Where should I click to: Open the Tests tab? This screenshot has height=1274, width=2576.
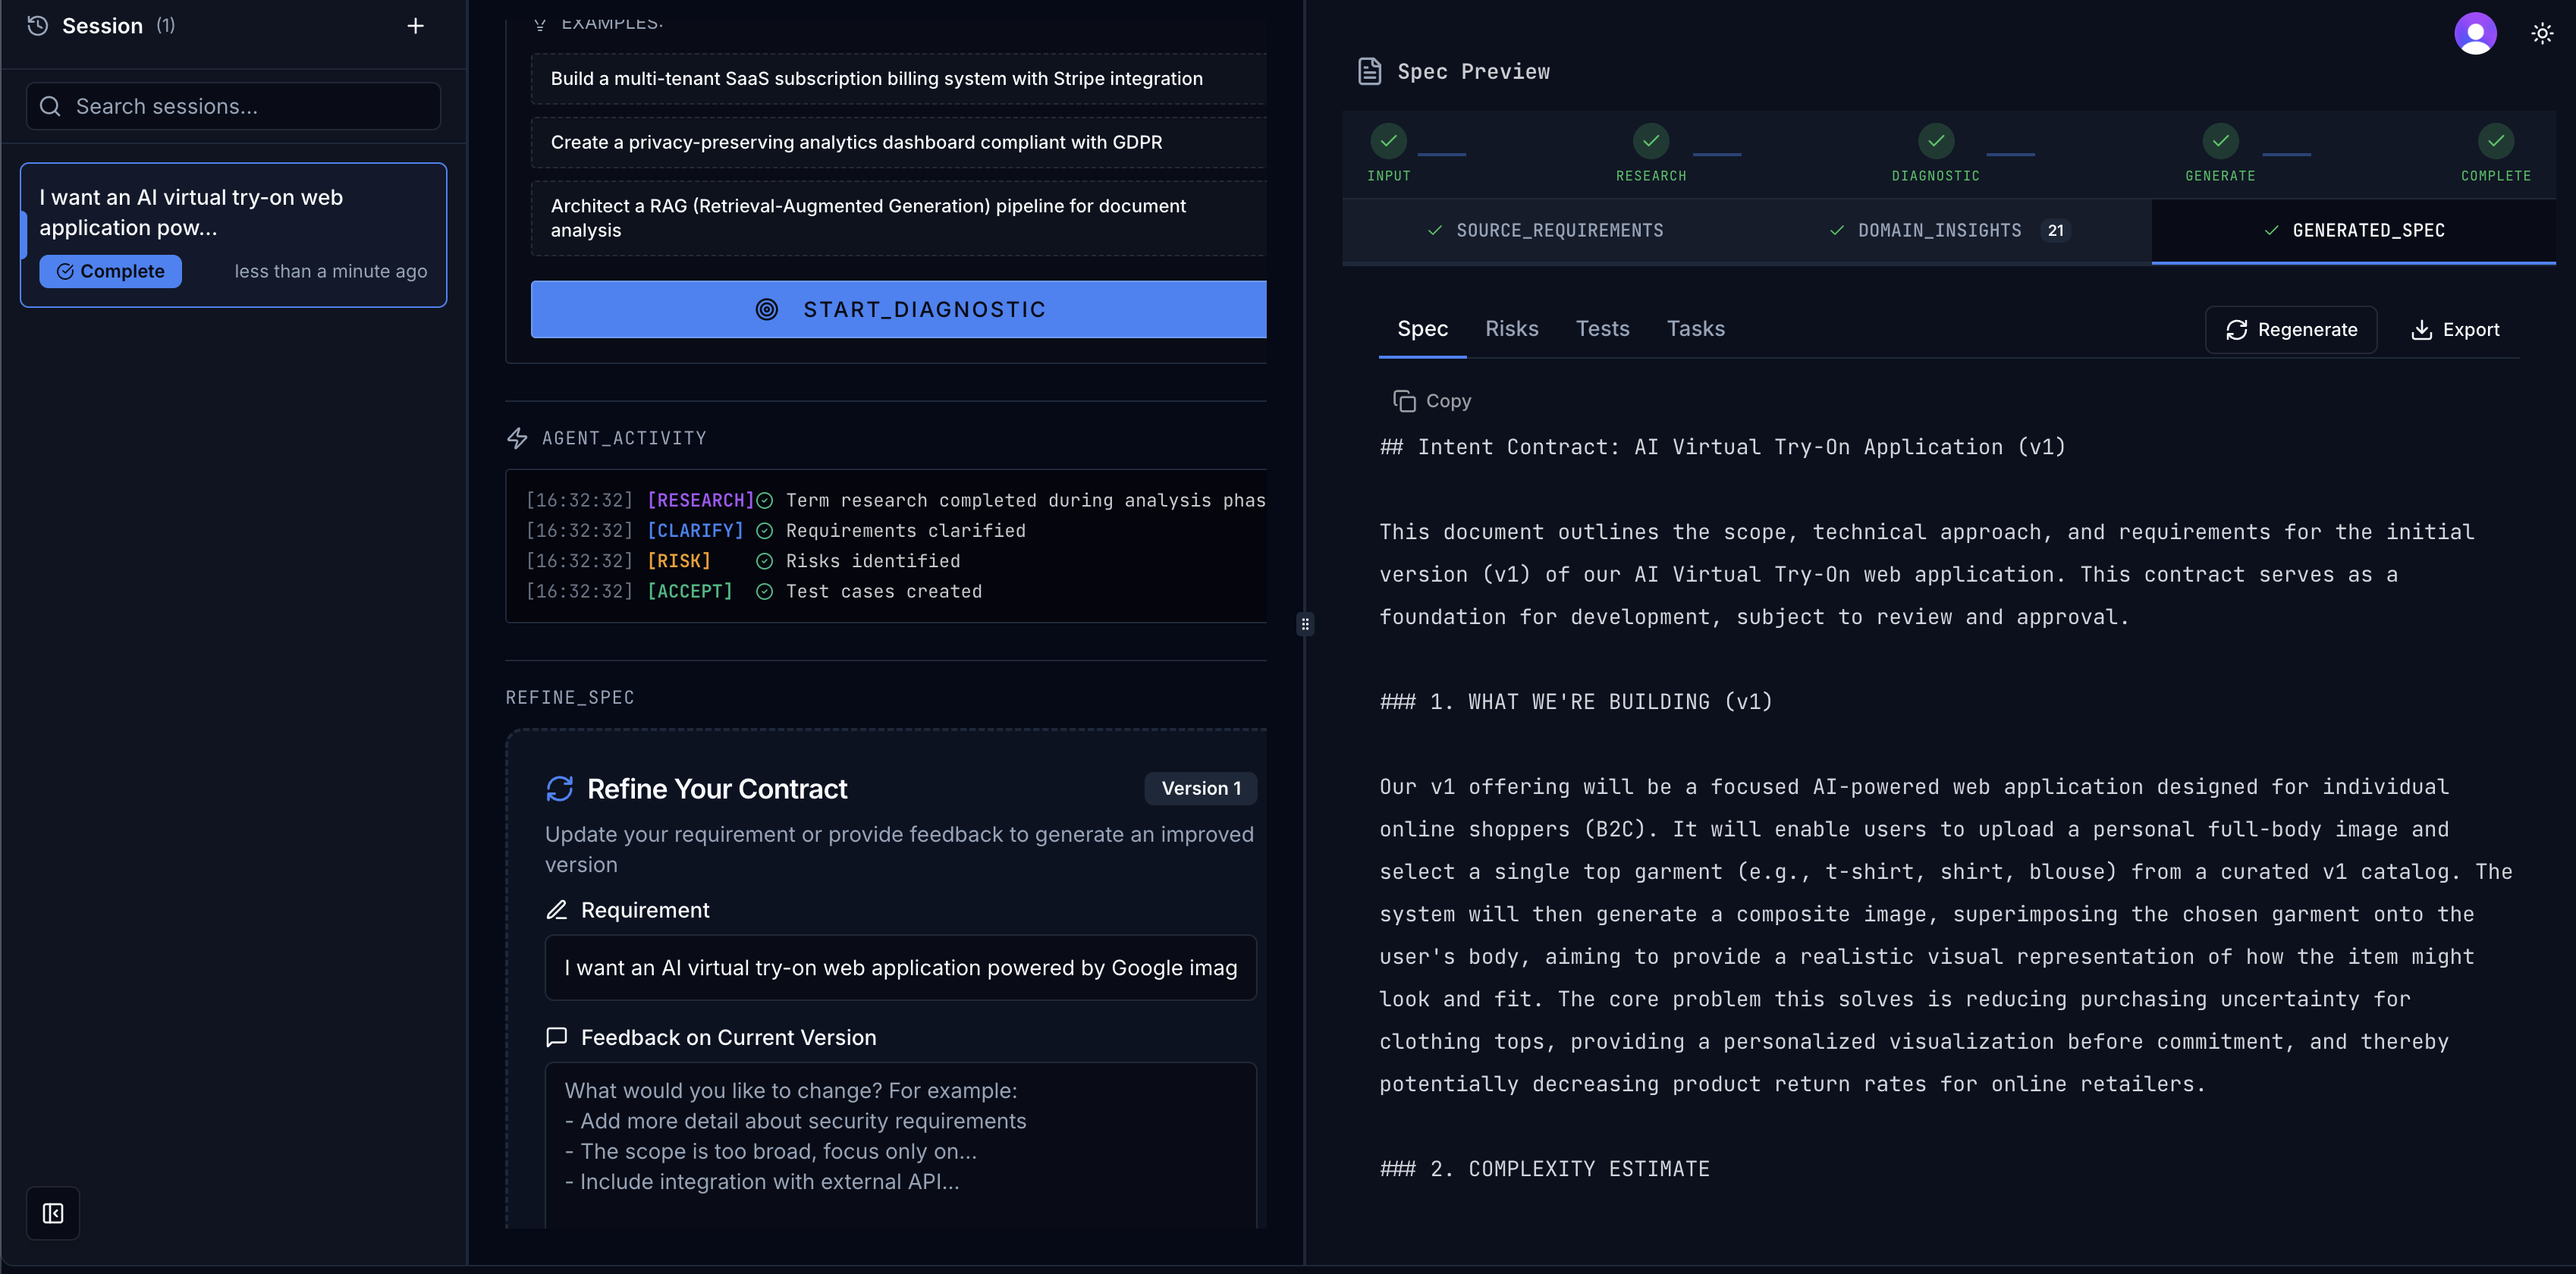pyautogui.click(x=1602, y=329)
